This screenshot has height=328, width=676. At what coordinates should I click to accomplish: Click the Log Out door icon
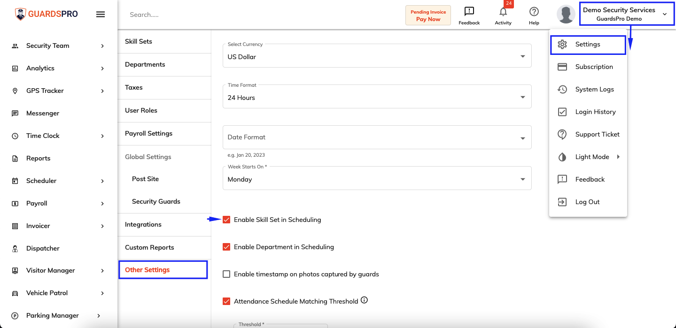point(562,202)
